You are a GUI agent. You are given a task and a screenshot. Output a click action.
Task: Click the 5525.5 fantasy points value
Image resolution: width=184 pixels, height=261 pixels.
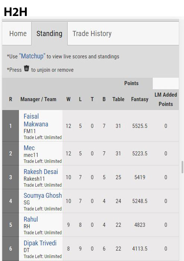[140, 126]
